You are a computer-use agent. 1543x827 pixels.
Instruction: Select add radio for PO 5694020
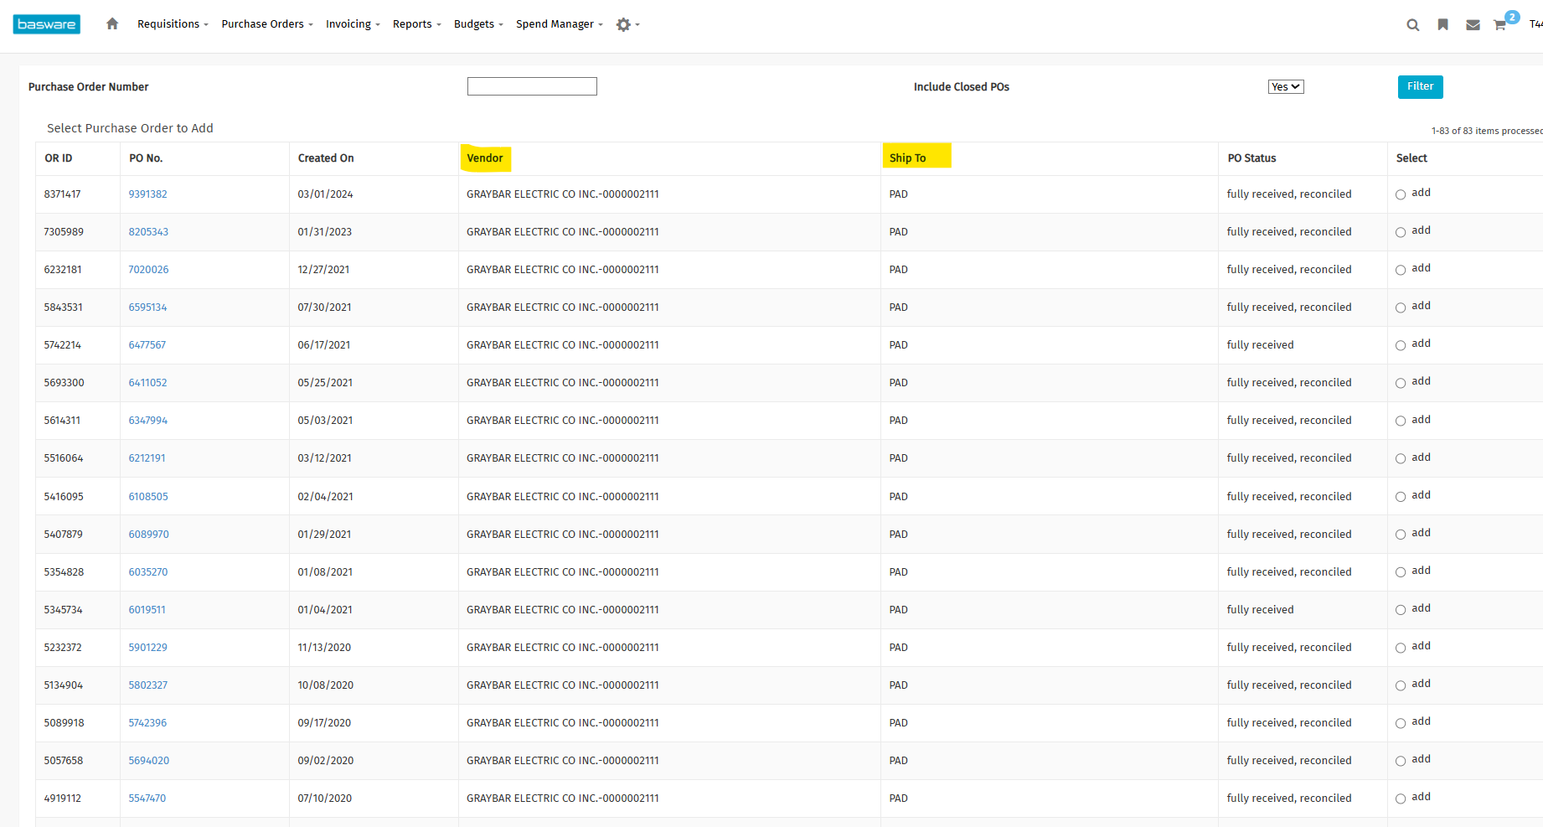[1401, 761]
